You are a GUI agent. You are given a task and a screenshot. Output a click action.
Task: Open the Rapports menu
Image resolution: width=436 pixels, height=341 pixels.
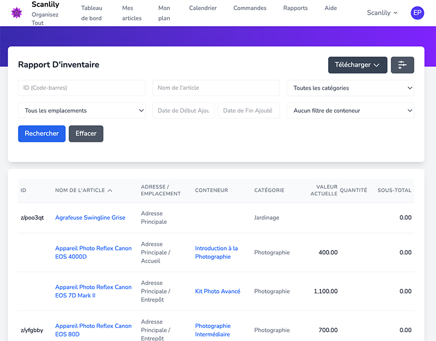[x=295, y=8]
